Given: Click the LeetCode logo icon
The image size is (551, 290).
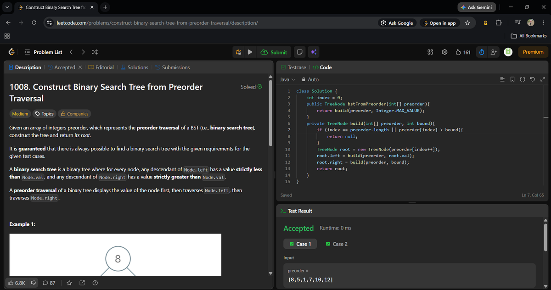Looking at the screenshot, I should (11, 52).
